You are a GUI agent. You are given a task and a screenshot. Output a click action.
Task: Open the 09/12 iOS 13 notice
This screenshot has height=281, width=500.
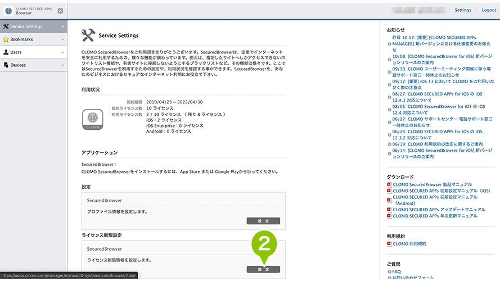click(443, 84)
